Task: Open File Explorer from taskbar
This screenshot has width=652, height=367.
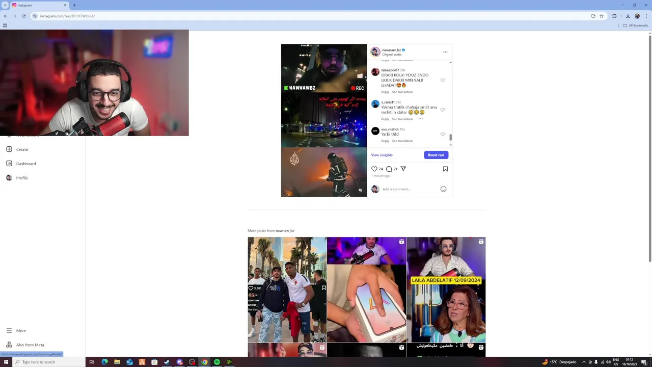Action: coord(117,362)
